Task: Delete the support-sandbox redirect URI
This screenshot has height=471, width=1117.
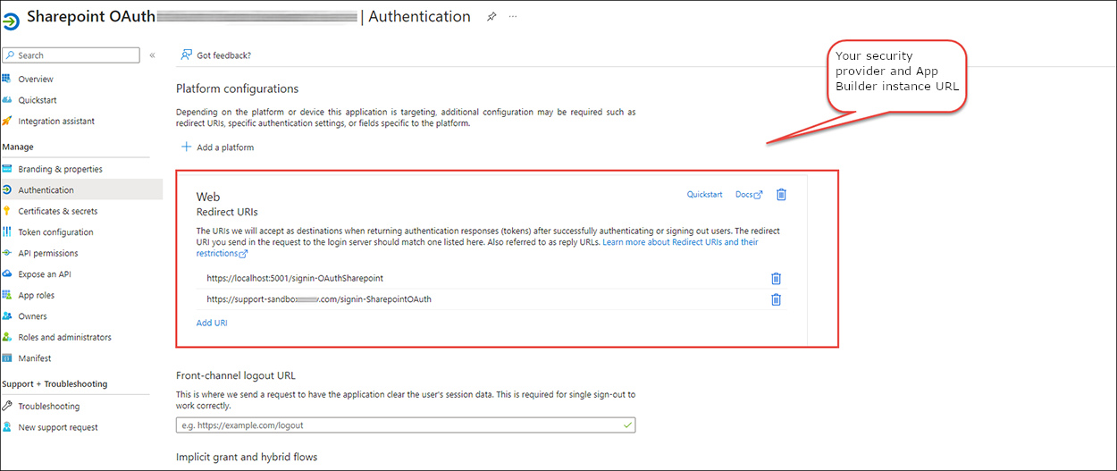Action: [776, 299]
